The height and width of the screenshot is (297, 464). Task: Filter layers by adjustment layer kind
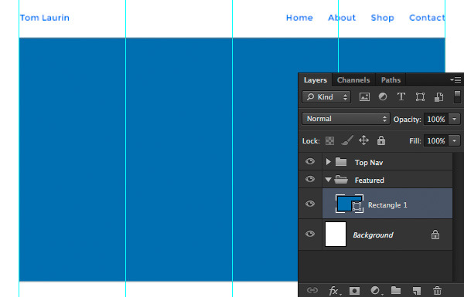pos(383,97)
